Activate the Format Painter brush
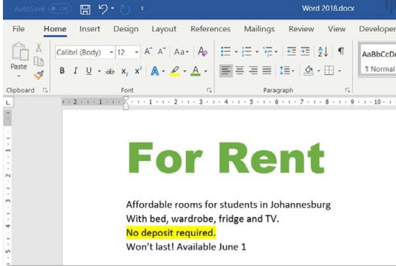Screen dimensions: 396x266 [39, 75]
